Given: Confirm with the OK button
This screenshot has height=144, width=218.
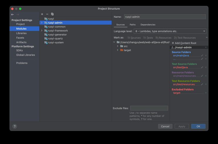Looking at the screenshot, I should click(198, 126).
